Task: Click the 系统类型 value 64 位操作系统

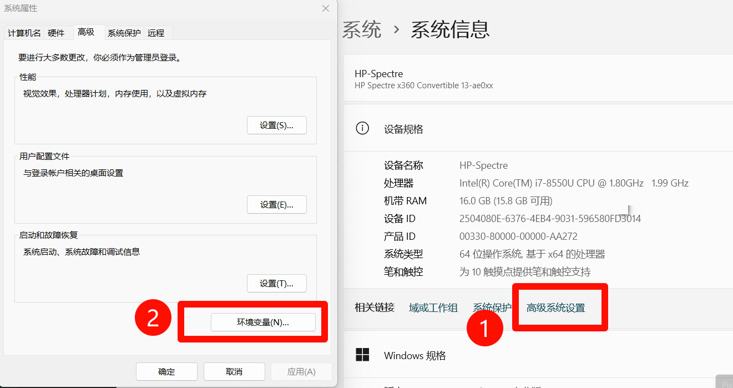Action: point(532,254)
